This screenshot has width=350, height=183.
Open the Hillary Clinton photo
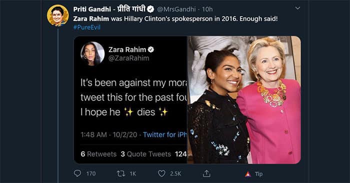click(244, 100)
